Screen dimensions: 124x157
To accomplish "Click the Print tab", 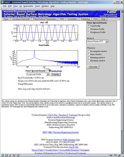I will point(95,19).
